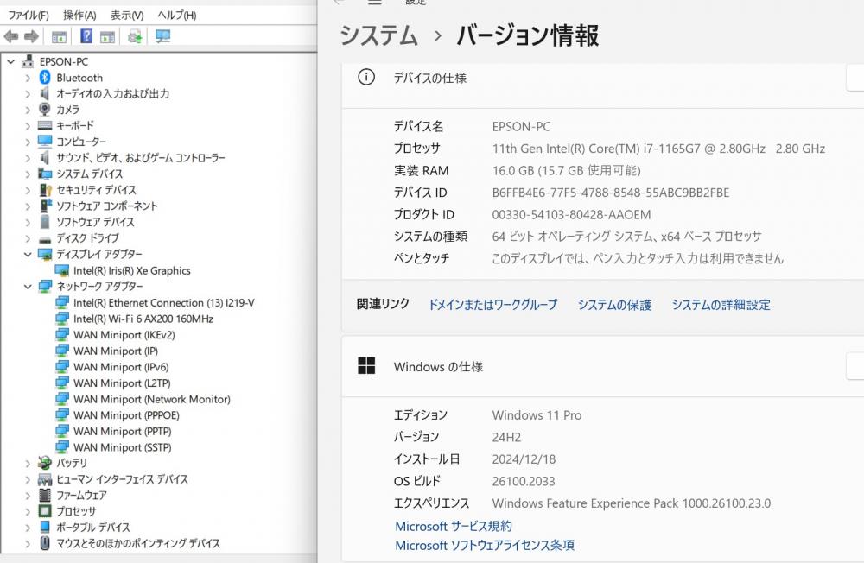This screenshot has width=864, height=563.
Task: Expand the ディスク ドライブ tree node
Action: pyautogui.click(x=28, y=238)
